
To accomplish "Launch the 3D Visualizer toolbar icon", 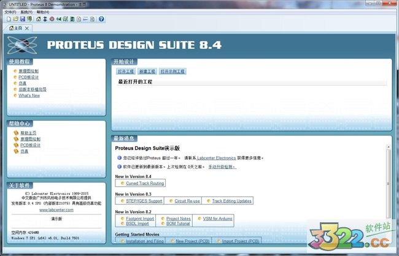I will pyautogui.click(x=59, y=19).
